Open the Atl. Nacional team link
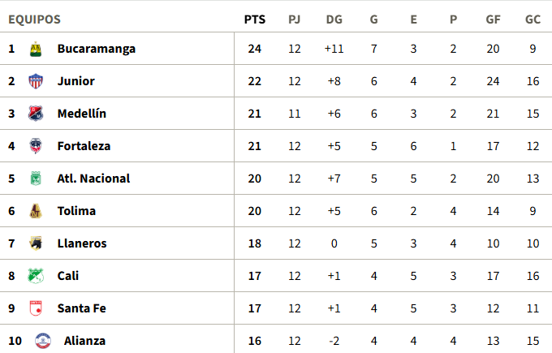The image size is (552, 353). 93,179
